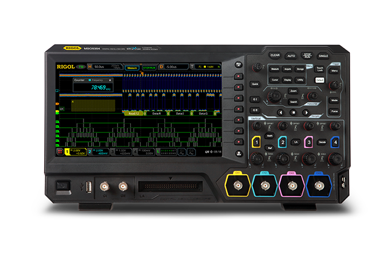Toggle the pink channel 3 key
Screen dimensions: 388x259
(x=309, y=142)
